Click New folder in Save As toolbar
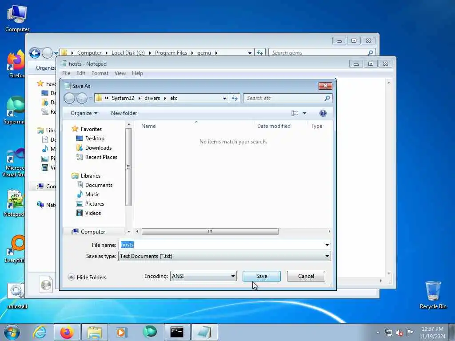455x341 pixels. click(x=124, y=113)
